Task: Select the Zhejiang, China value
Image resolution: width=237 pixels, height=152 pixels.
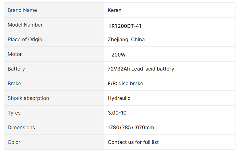Action: click(126, 39)
